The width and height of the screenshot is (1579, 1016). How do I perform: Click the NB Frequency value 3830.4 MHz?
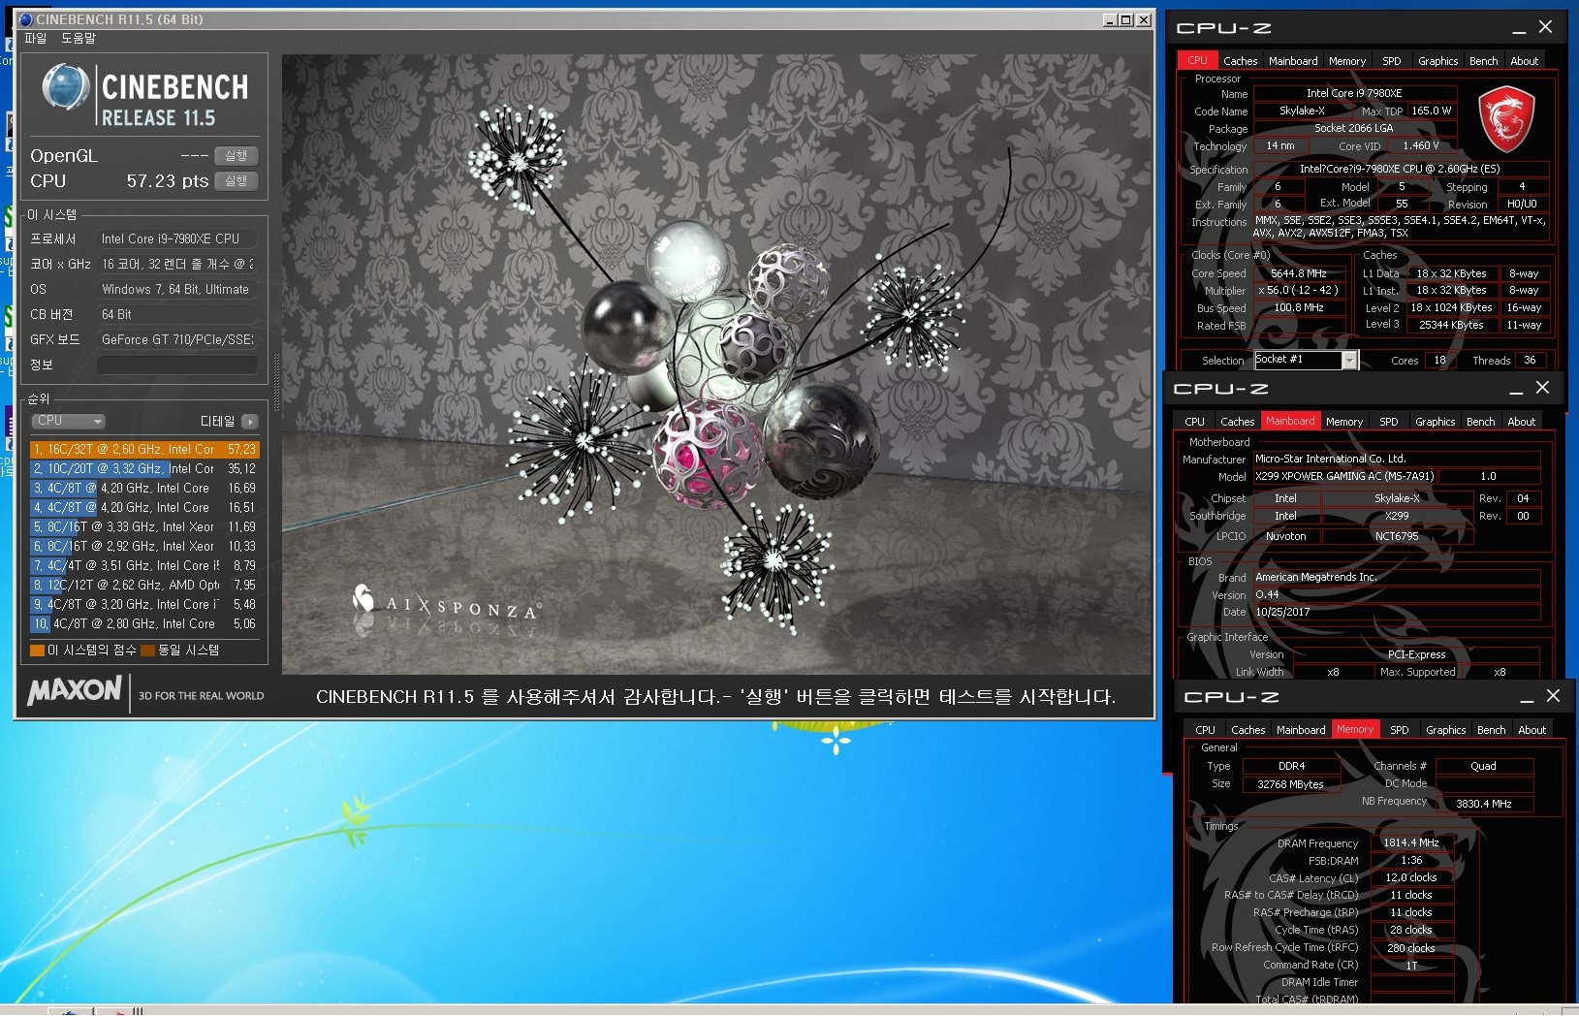click(1484, 804)
